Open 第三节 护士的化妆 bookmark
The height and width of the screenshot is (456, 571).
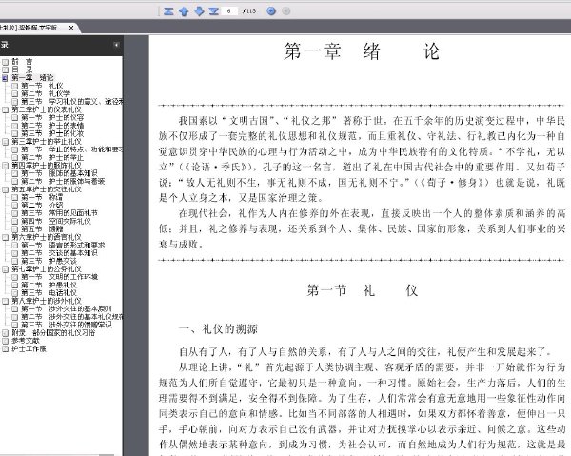tap(52, 133)
